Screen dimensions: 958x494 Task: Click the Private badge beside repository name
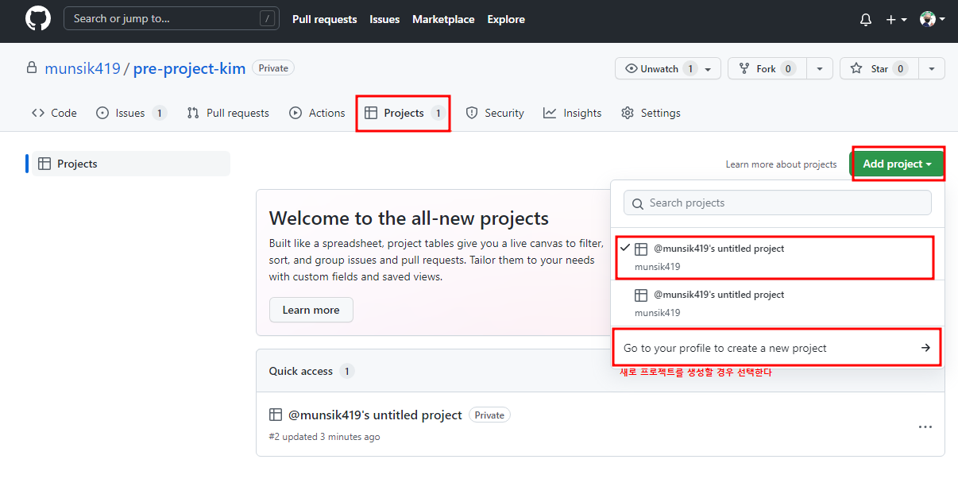coord(273,68)
